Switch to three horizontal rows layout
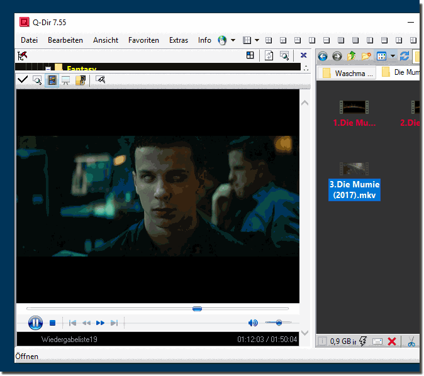Screen dimensions: 424x376 384,40
